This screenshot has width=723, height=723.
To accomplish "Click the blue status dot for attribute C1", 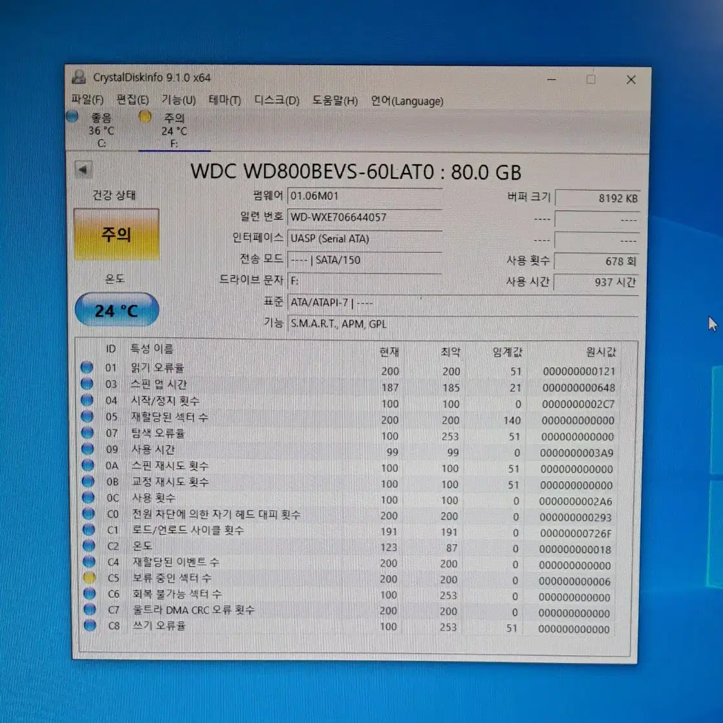I will pyautogui.click(x=89, y=530).
